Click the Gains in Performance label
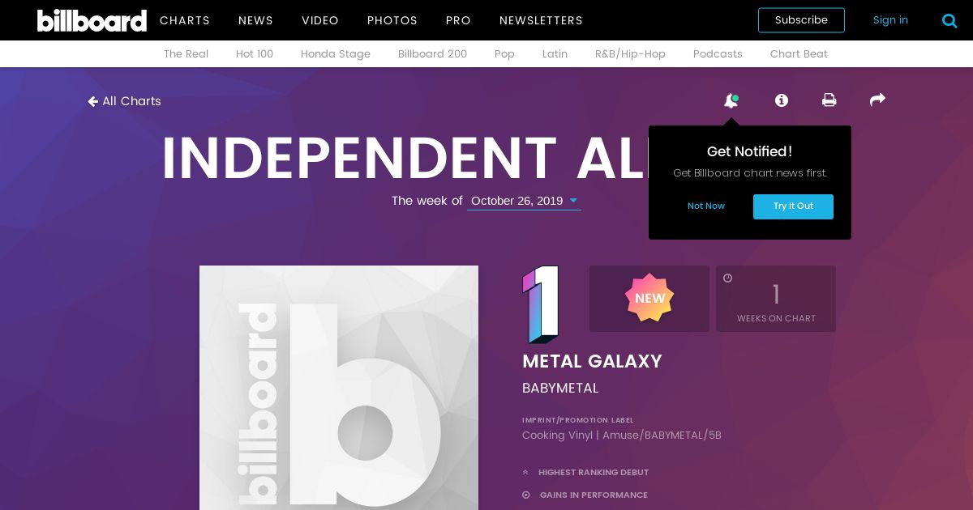Viewport: 973px width, 510px height. tap(594, 495)
